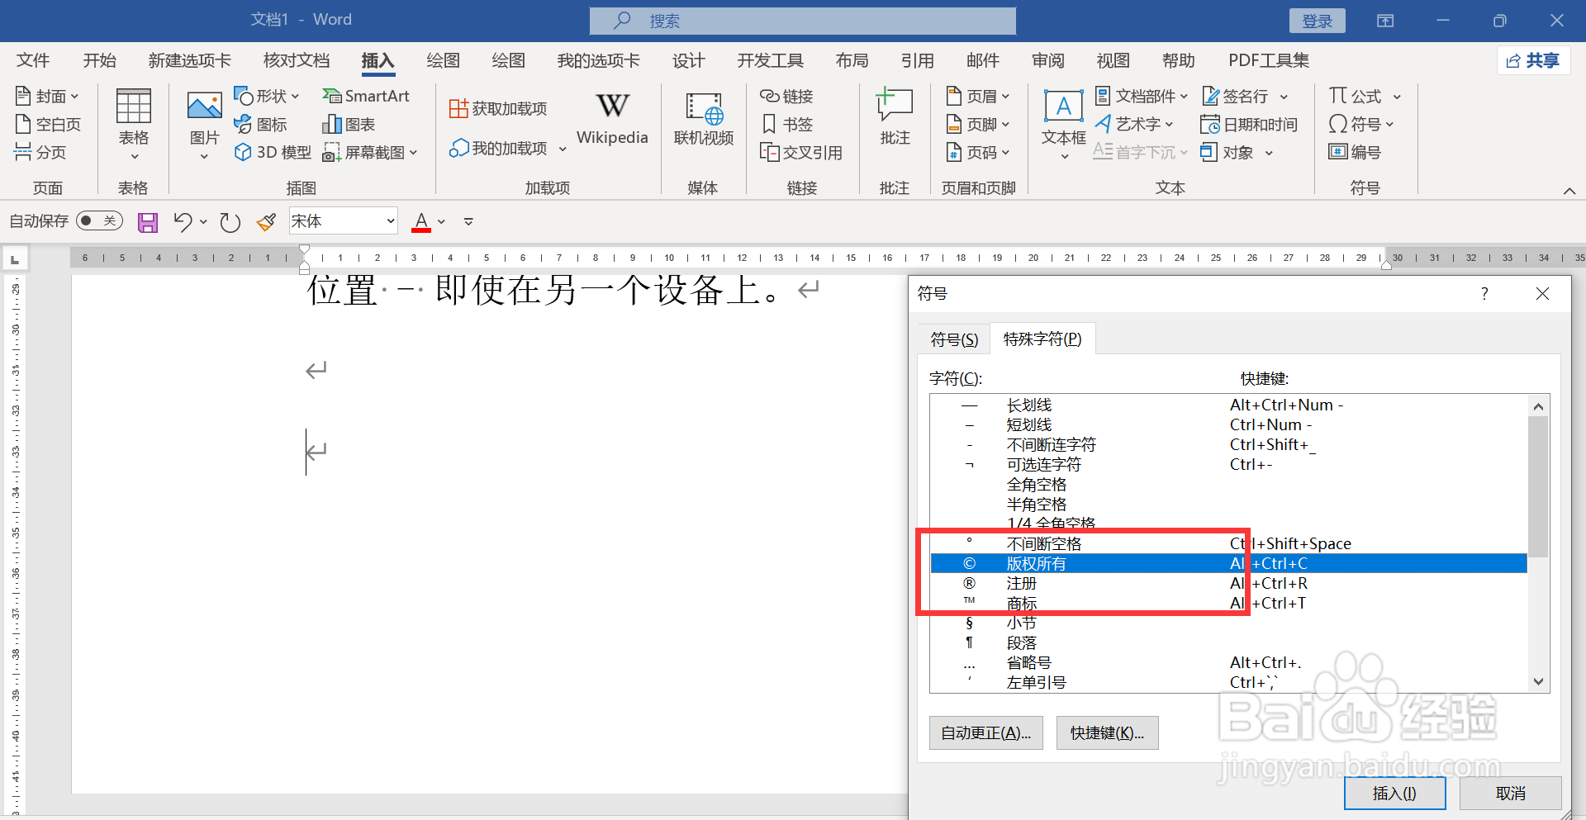1586x820 pixels.
Task: Select the 商标 trademark symbol row
Action: point(1228,603)
